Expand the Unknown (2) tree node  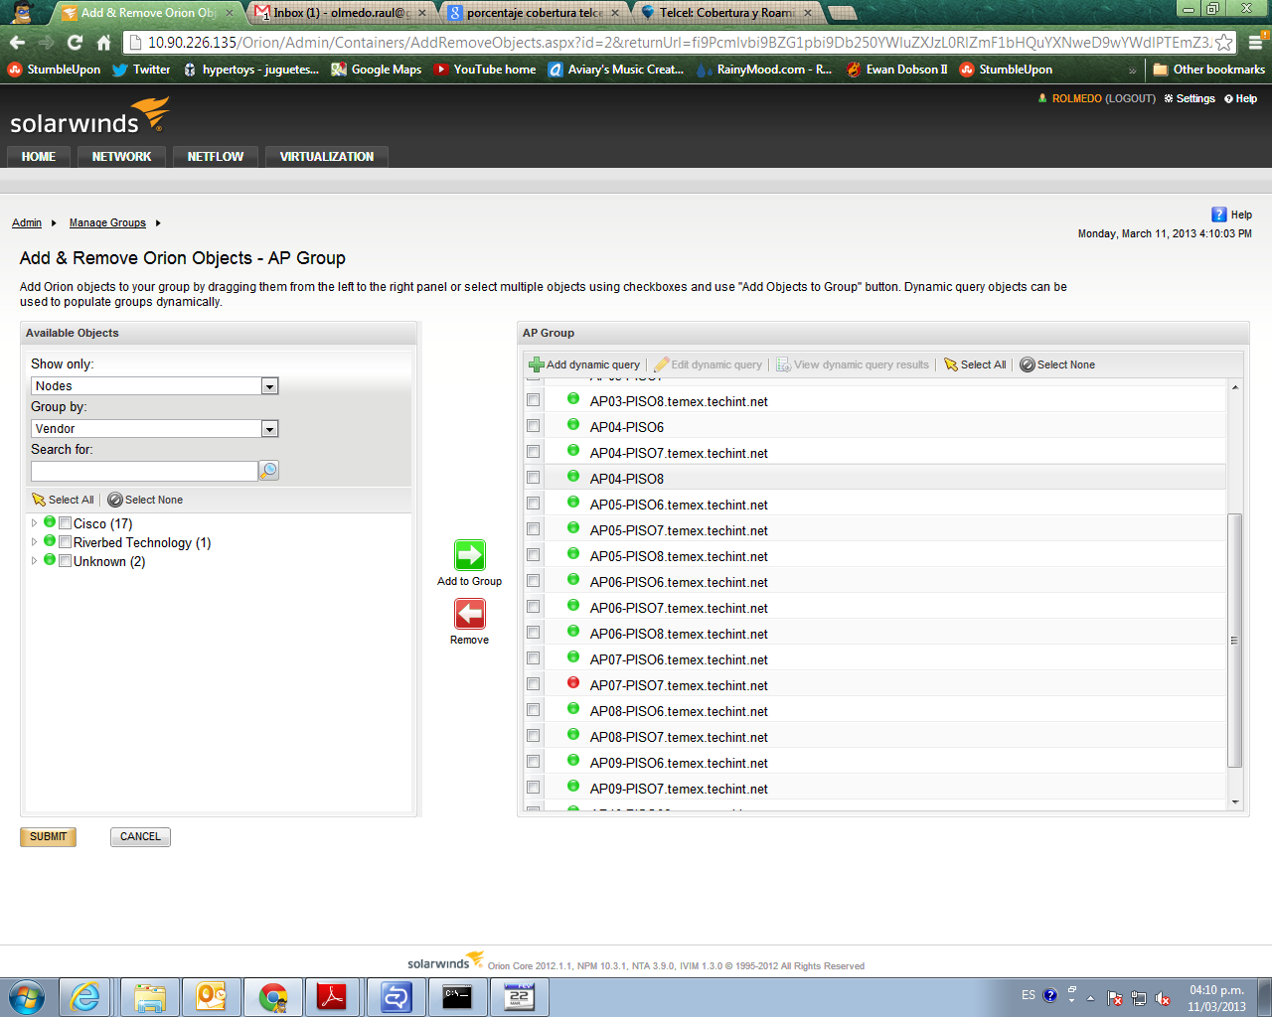coord(34,561)
